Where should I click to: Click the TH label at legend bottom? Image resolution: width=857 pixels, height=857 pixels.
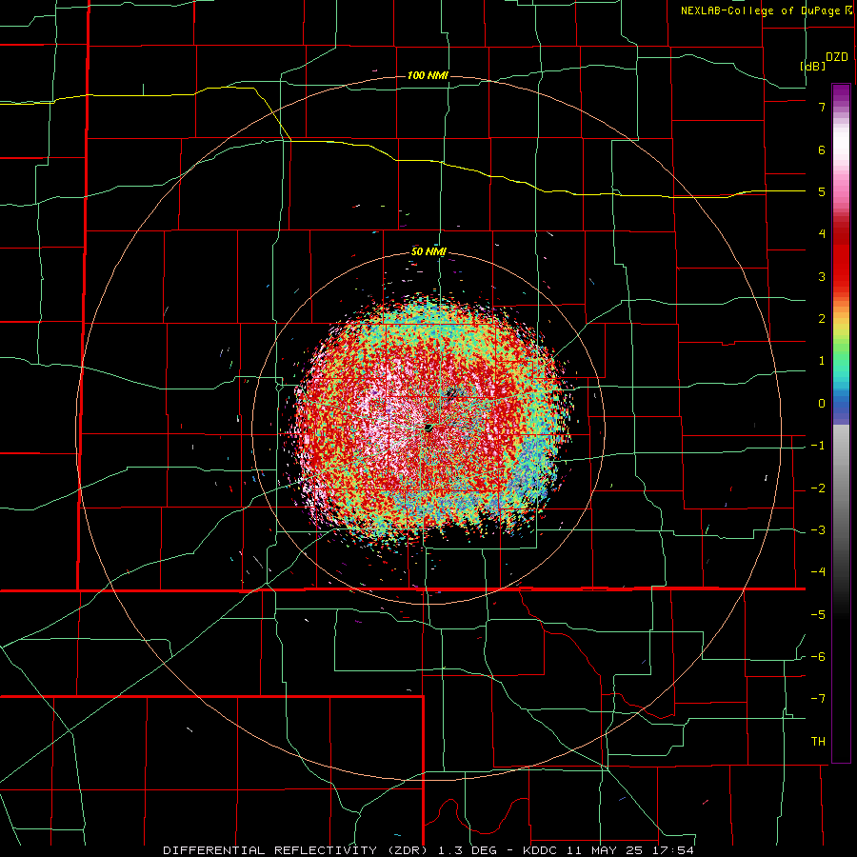[818, 742]
